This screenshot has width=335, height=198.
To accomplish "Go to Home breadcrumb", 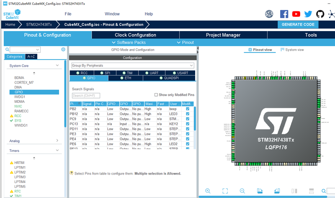I will 10,25.
